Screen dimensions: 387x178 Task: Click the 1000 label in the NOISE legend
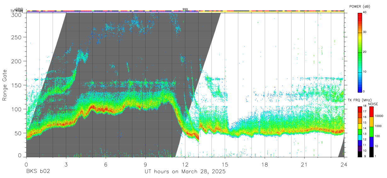(378, 126)
